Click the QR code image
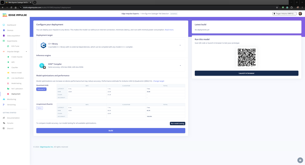Screen dimensions: 305x165 coord(247,57)
